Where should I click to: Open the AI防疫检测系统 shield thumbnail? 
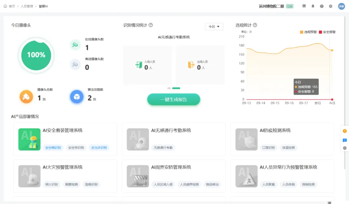tap(246, 139)
